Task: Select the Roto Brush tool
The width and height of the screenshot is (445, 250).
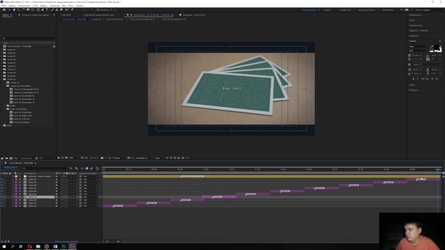Action: [x=67, y=10]
